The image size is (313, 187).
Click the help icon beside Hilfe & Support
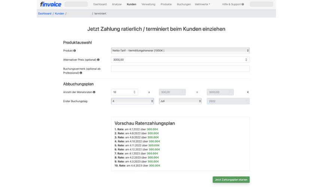point(243,4)
